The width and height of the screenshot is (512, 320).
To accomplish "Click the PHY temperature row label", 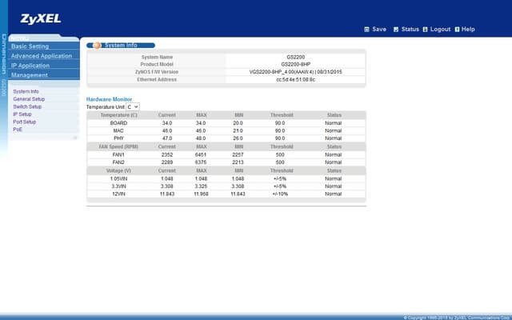I will [118, 138].
